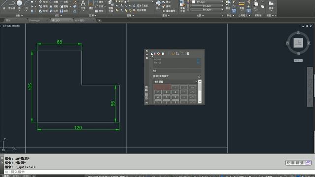Select the 120 dimension text in drawing

click(78, 128)
